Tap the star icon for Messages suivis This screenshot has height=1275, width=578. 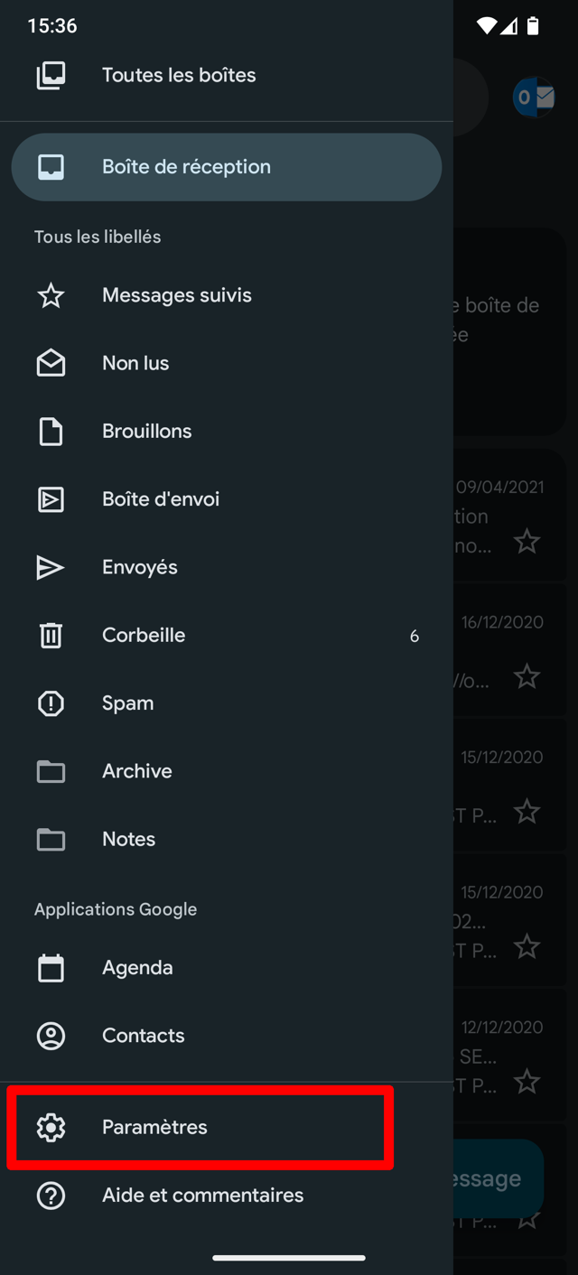[51, 295]
